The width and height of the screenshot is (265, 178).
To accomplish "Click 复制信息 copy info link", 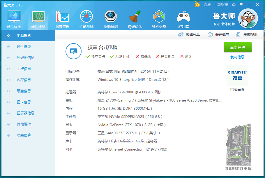I will click(x=237, y=57).
